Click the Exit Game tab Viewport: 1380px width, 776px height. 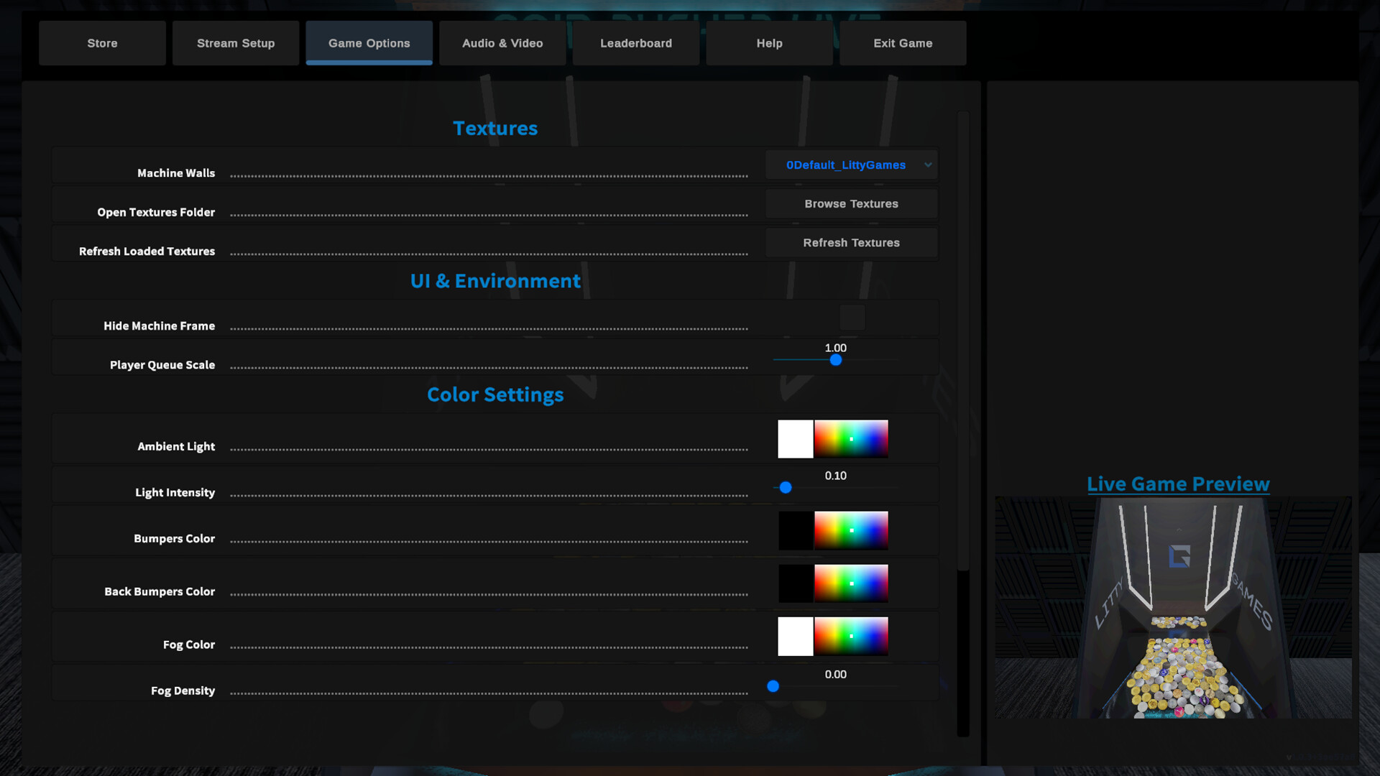(x=903, y=43)
